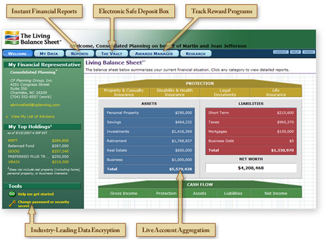Click the liabilities Total $1,330,970 row
Screen dimensions: 325x239
pyautogui.click(x=251, y=150)
